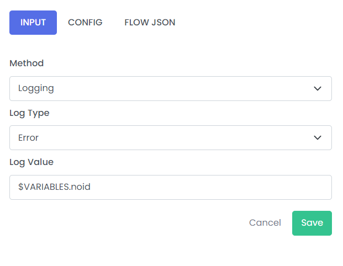Click the Log Type field label
343x266 pixels.
(29, 113)
